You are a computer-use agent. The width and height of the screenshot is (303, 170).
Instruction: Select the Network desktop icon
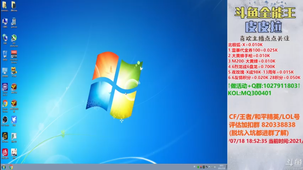(x=5, y=39)
